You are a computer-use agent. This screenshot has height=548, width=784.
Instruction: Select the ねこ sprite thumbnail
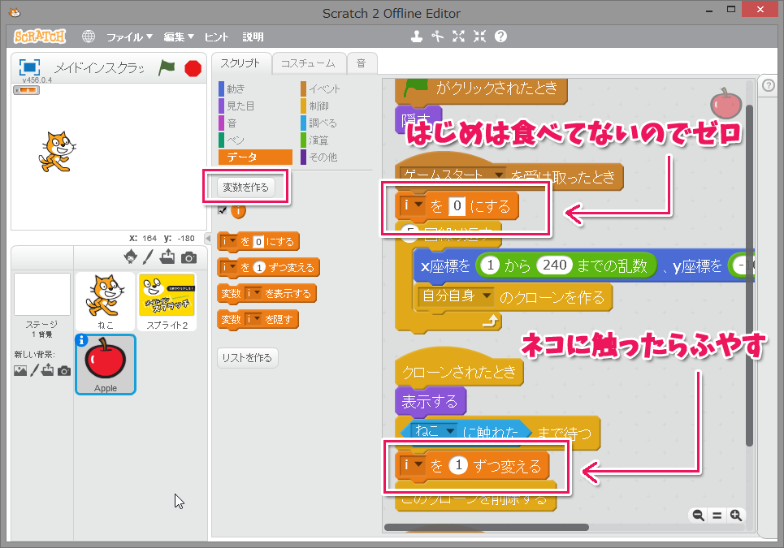coord(106,302)
